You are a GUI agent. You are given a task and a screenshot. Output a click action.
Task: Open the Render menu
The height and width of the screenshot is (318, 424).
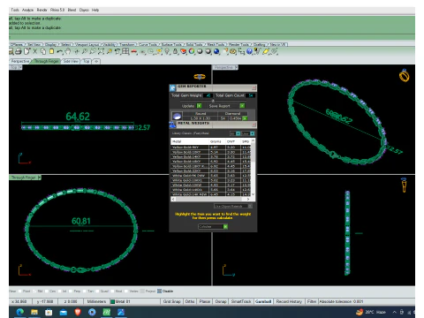[x=42, y=10]
